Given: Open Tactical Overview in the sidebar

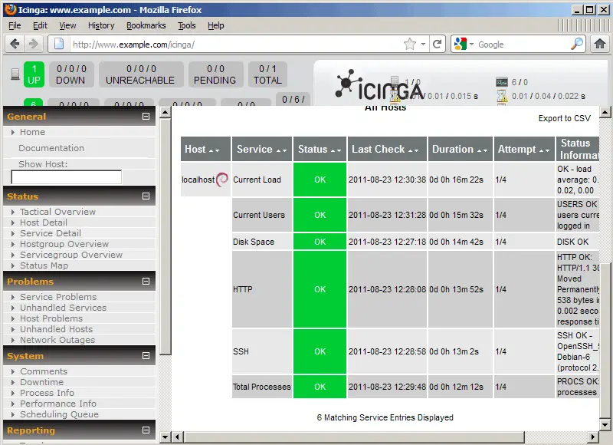Looking at the screenshot, I should (x=58, y=212).
